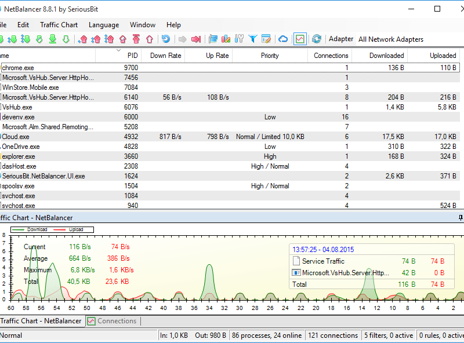The image size is (464, 343).
Task: Open the Edit menu
Action: 23,25
